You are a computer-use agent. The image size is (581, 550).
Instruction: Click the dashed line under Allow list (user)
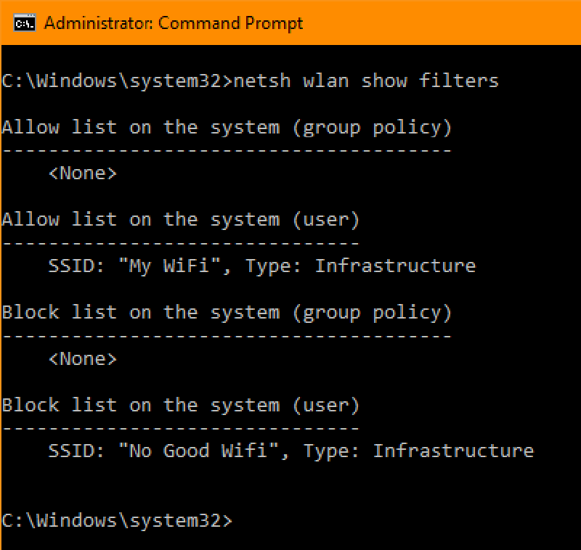tap(180, 244)
